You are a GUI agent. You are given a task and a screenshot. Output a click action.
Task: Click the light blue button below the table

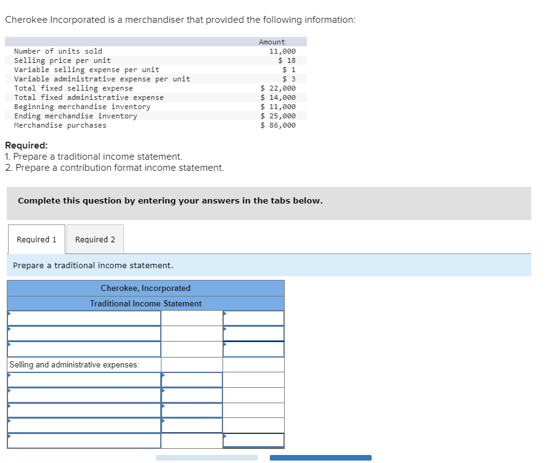click(x=207, y=458)
